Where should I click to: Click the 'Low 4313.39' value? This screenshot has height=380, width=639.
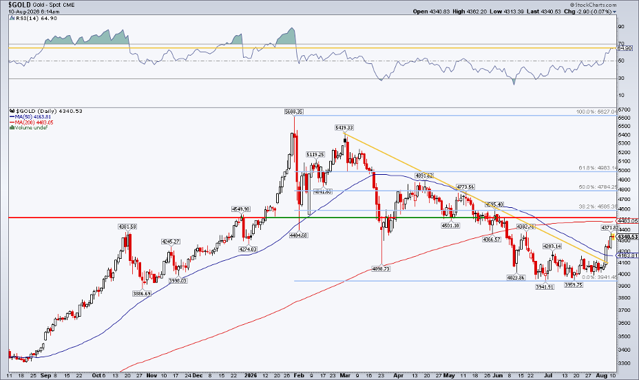(x=507, y=12)
